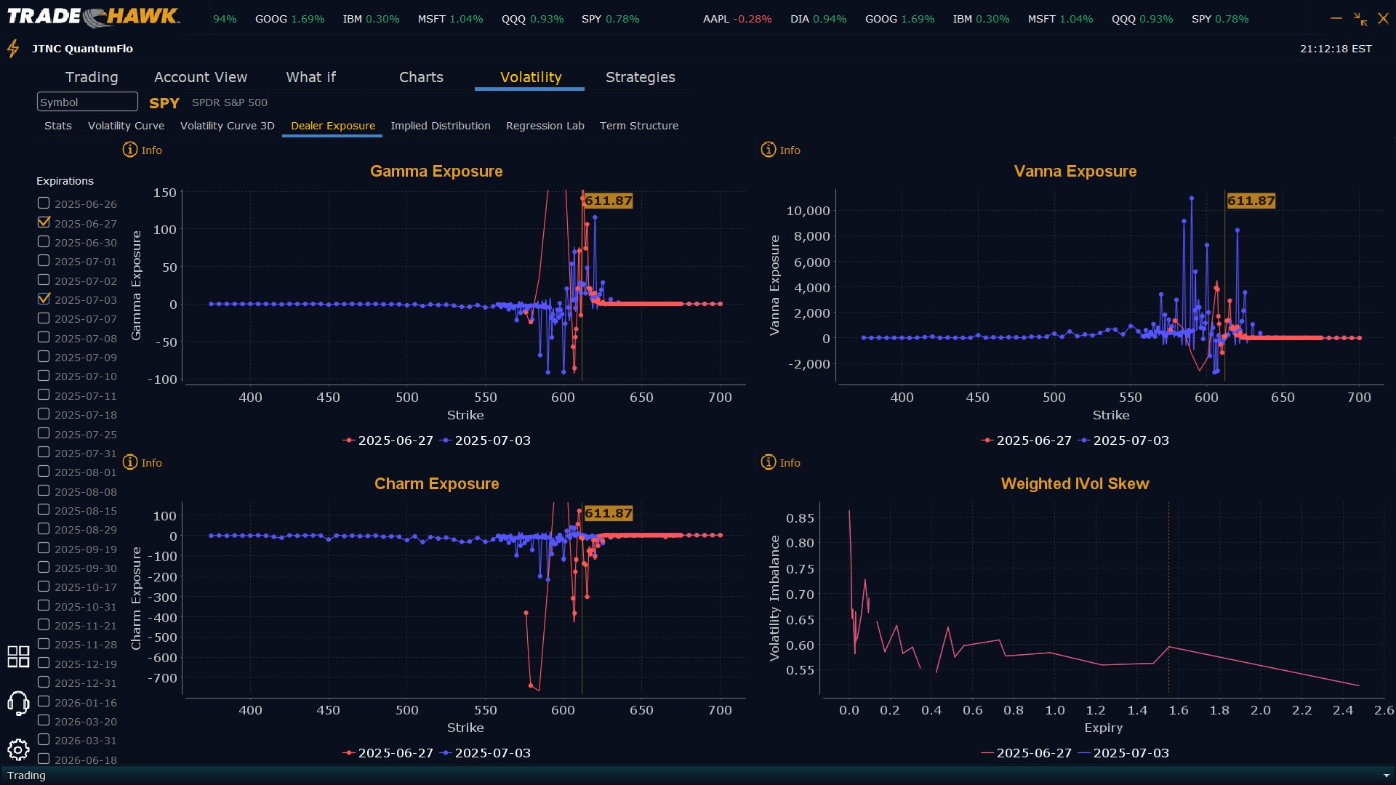Image resolution: width=1396 pixels, height=785 pixels.
Task: Open the headset support icon
Action: (x=18, y=703)
